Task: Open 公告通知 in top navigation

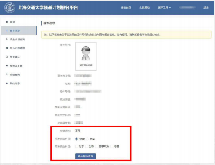Action: coord(144,7)
